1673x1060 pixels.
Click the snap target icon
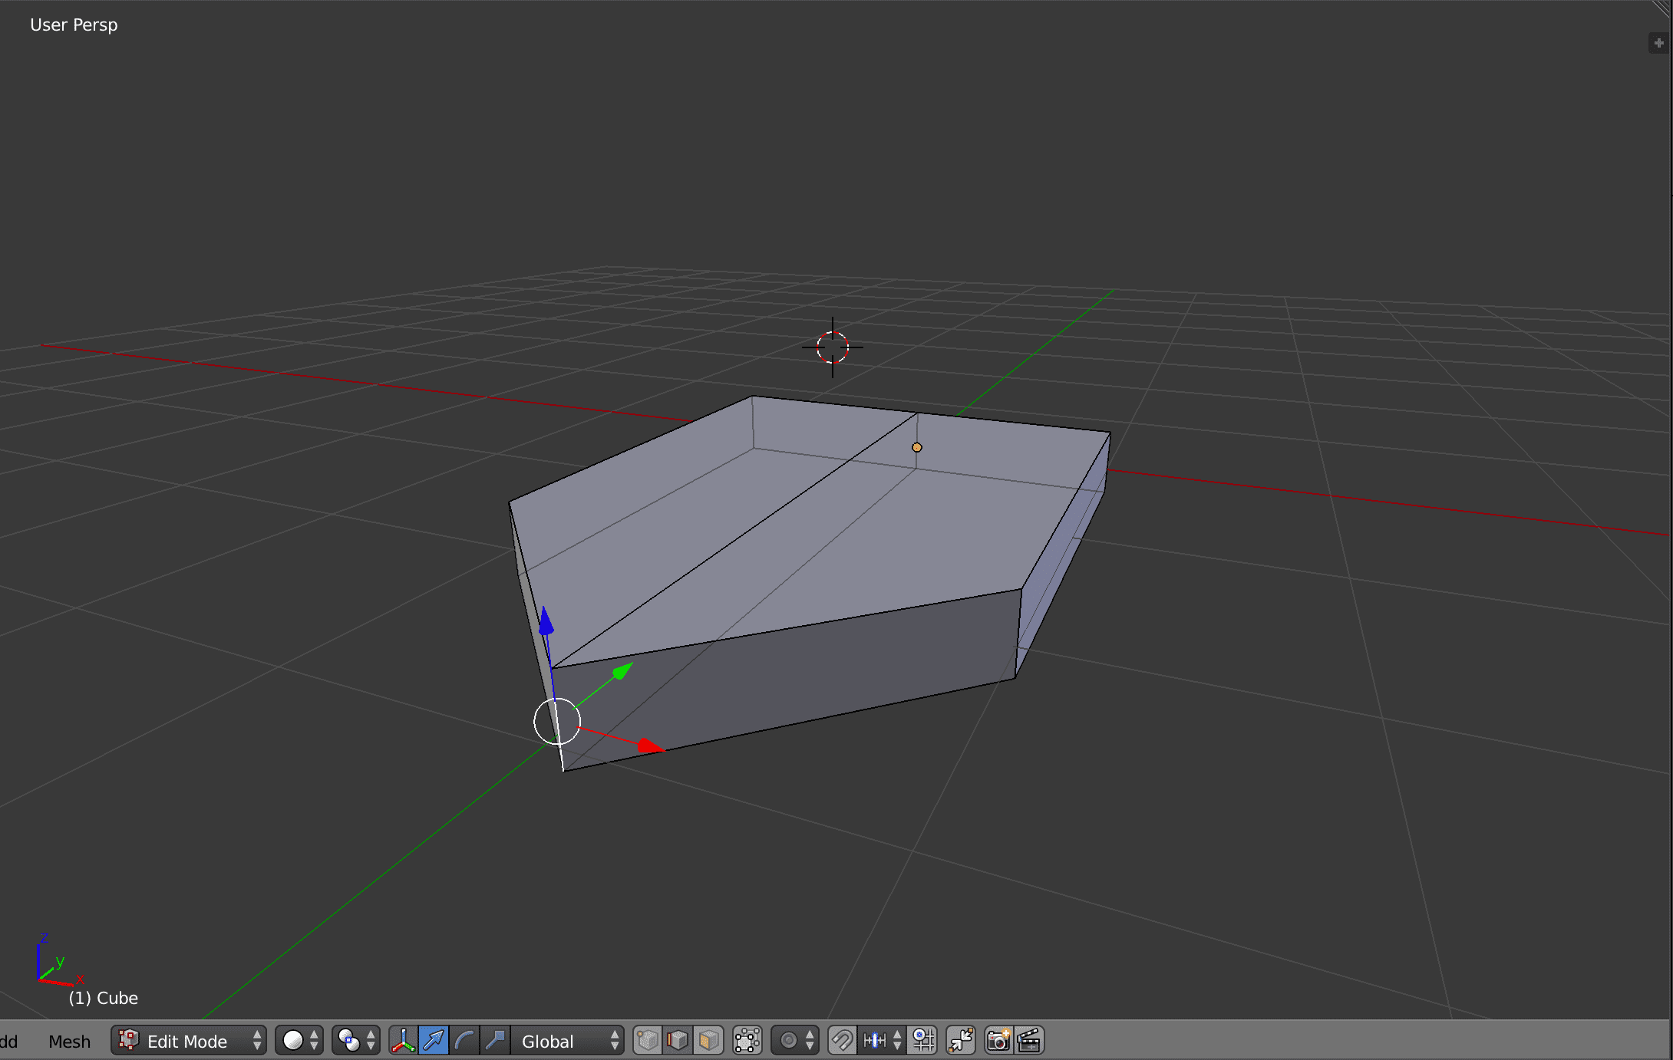[923, 1041]
